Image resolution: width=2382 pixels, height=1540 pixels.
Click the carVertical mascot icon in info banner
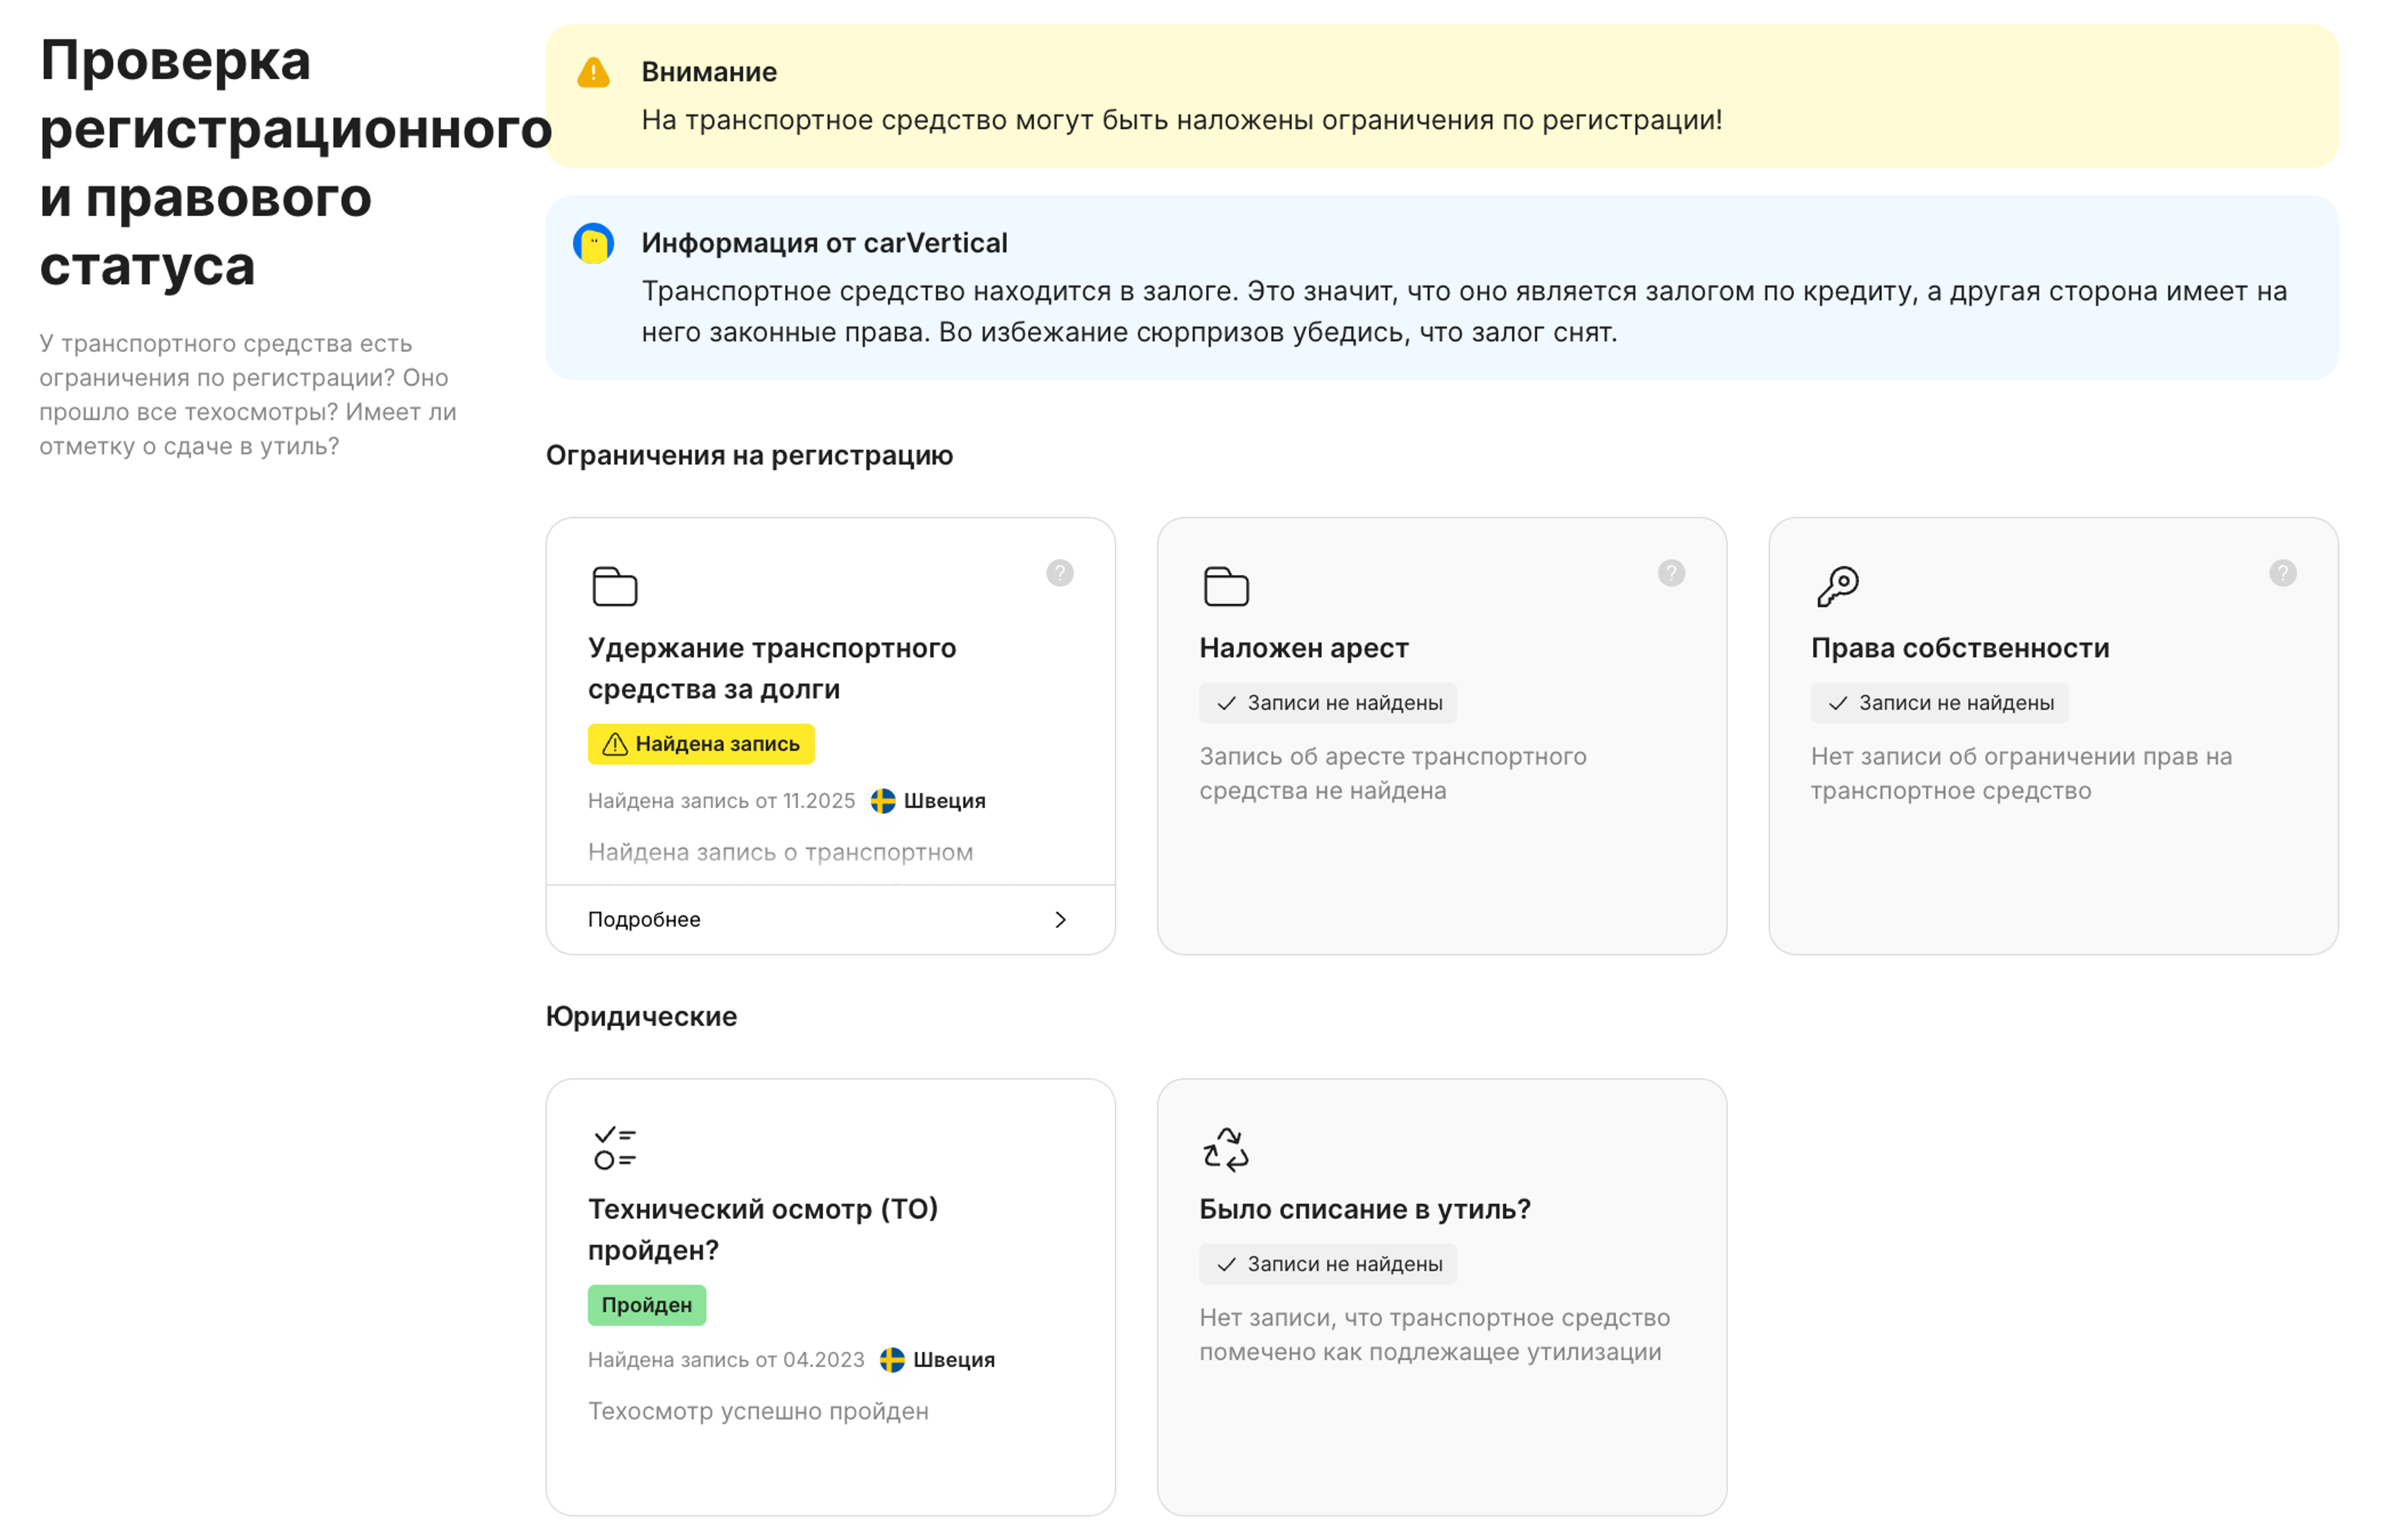pos(593,243)
